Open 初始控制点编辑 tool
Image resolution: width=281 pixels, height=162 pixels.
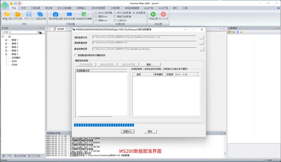(84, 15)
